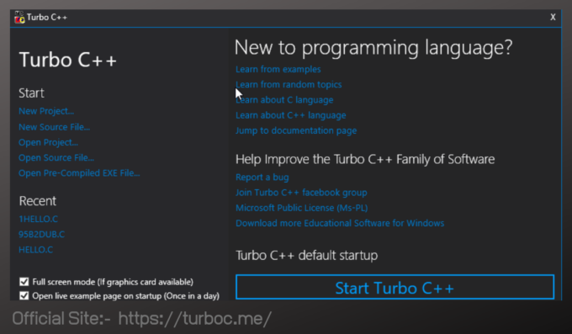Jump to documentation page
Screen dimensions: 572x334
point(296,130)
